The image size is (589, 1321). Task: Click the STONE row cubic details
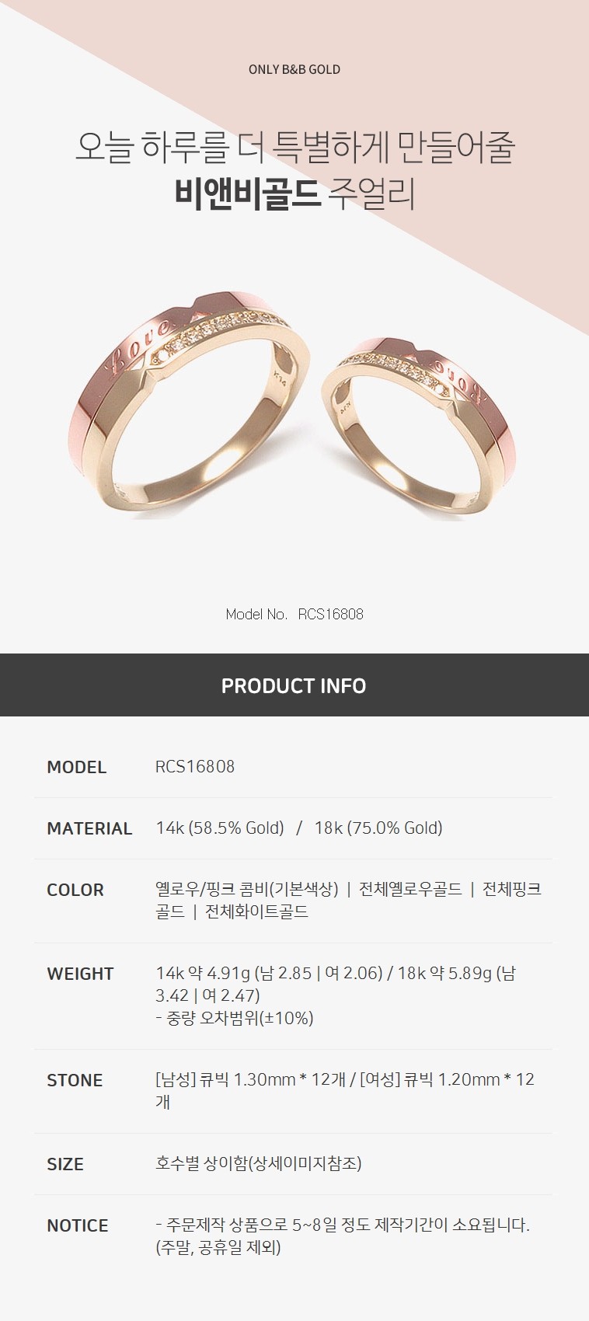pyautogui.click(x=345, y=1090)
